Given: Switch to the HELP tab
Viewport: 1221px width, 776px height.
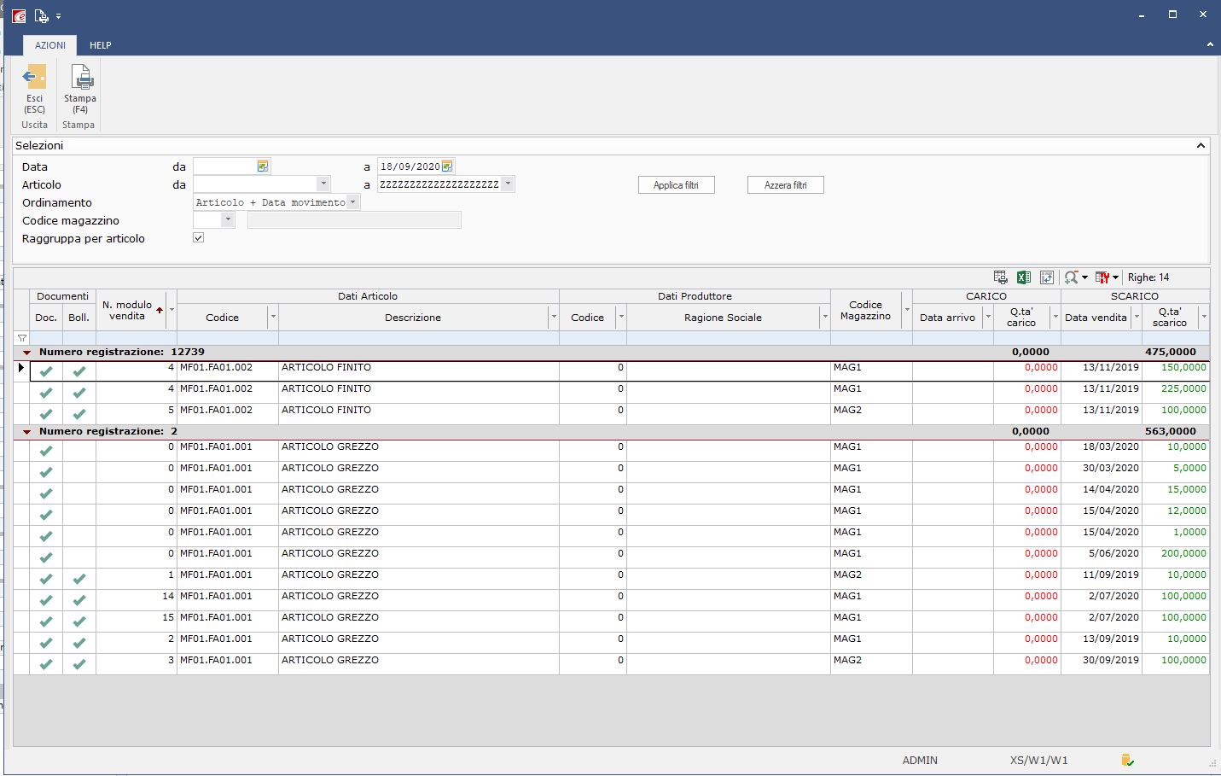Looking at the screenshot, I should point(101,45).
